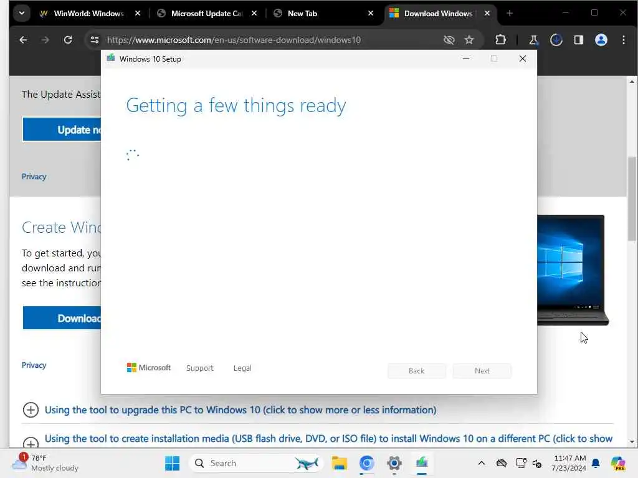Open the clock showing 11:47 AM

pyautogui.click(x=569, y=463)
